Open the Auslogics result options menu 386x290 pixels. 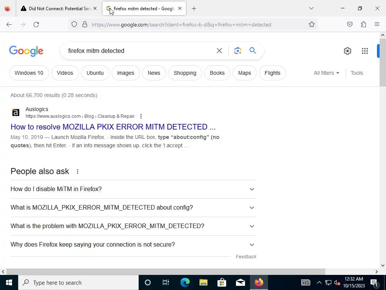tap(141, 116)
